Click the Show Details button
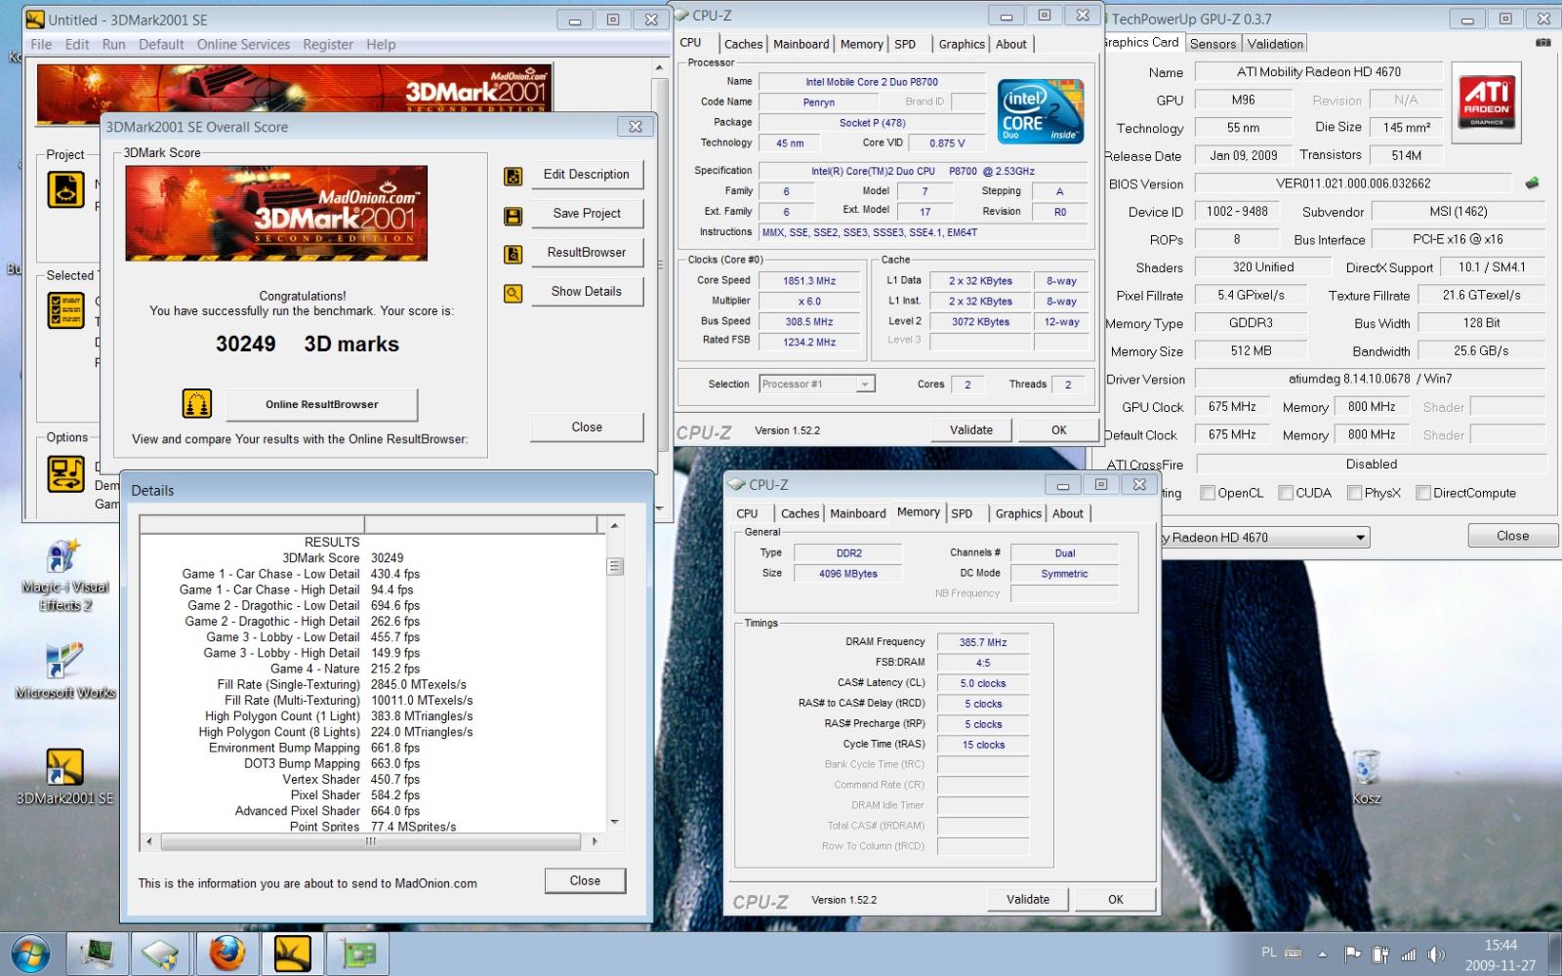Screen dimensions: 1562x976 (587, 291)
